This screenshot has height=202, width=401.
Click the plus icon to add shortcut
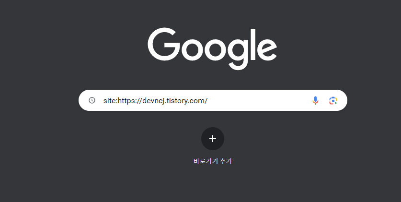pos(213,139)
